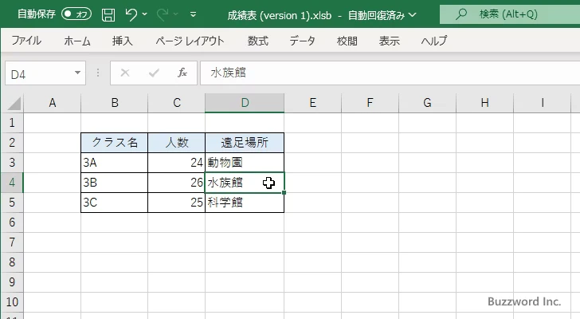Expand the Name Box dropdown arrow
Image resolution: width=580 pixels, height=319 pixels.
point(78,73)
